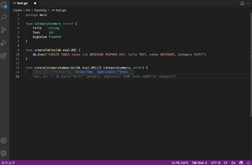Viewport: 252px width, 165px height.
Task: Open editor More Actions ellipsis menu
Action: pyautogui.click(x=248, y=3)
